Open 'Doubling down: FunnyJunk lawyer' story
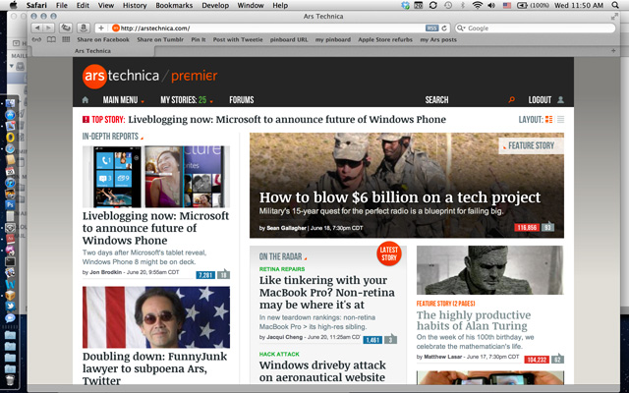The height and width of the screenshot is (393, 629). tap(154, 368)
